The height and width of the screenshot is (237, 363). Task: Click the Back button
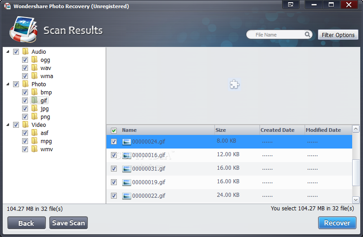click(x=27, y=223)
